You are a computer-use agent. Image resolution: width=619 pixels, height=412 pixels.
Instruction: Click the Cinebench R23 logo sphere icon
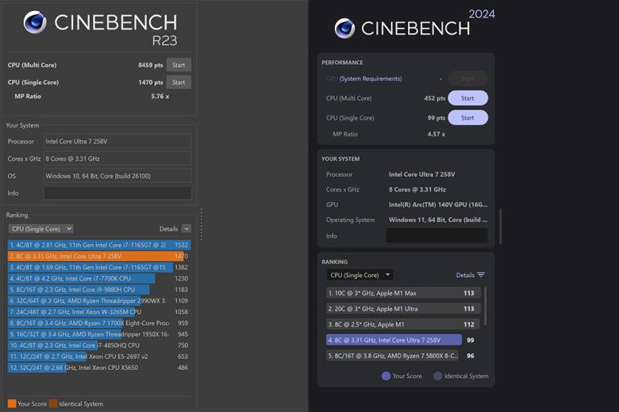(35, 22)
